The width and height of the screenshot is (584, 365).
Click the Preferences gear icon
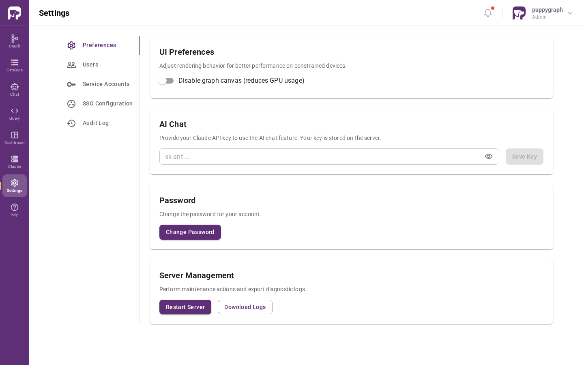pyautogui.click(x=71, y=45)
